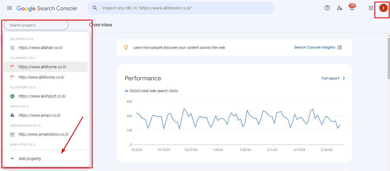Click the Overview page title
Viewport: 390px width, 171px height.
tap(101, 25)
